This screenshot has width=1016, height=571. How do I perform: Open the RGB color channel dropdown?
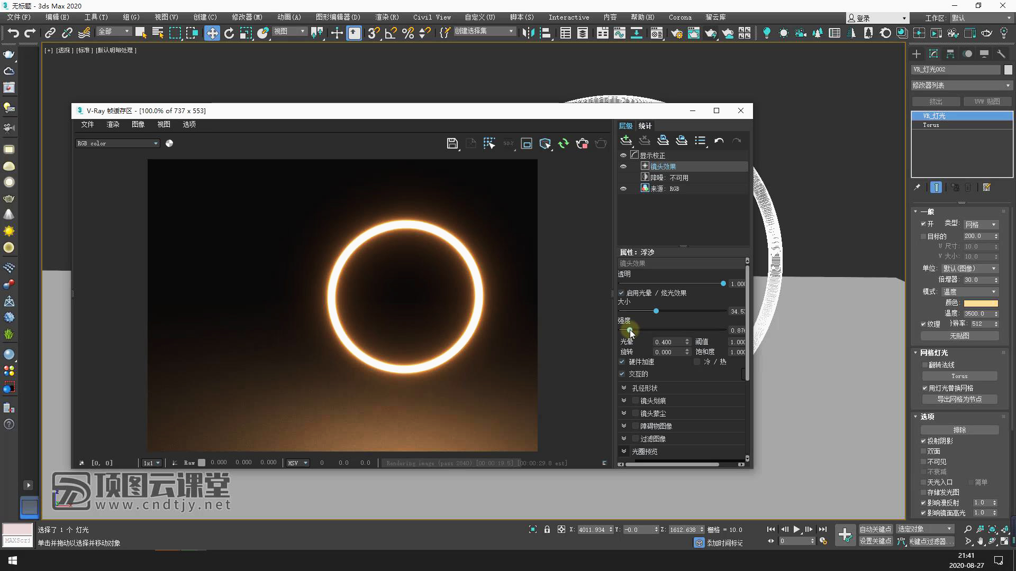(x=117, y=143)
